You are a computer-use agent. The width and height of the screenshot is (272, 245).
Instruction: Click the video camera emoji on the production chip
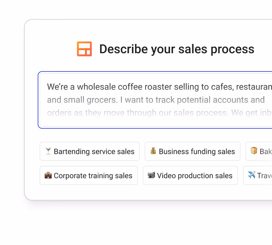pyautogui.click(x=151, y=175)
